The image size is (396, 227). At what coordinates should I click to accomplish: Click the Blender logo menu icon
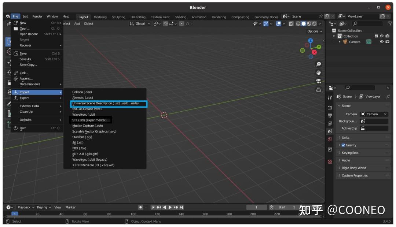[x=8, y=16]
